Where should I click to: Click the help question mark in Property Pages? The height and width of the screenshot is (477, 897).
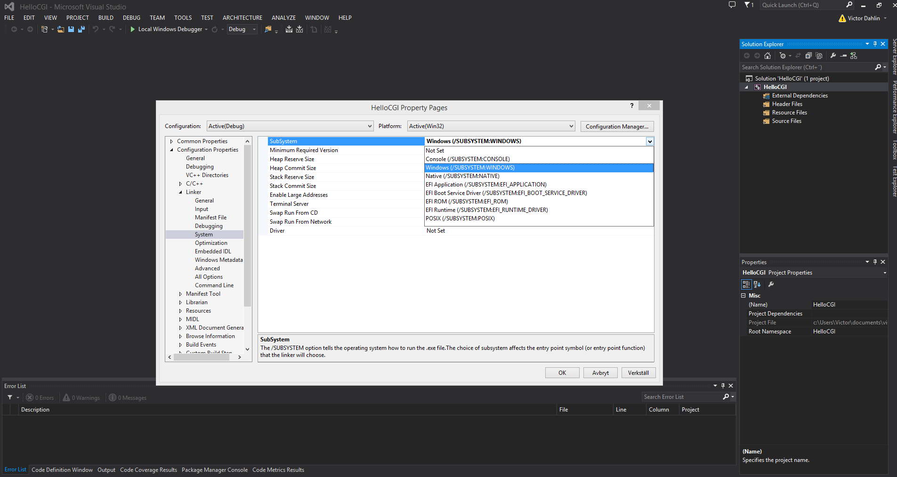coord(632,105)
